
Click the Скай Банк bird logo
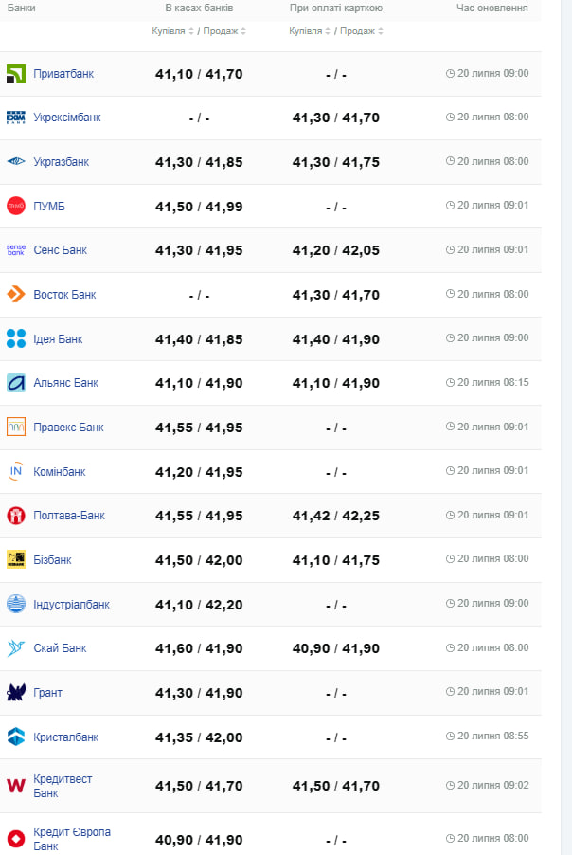(x=16, y=648)
